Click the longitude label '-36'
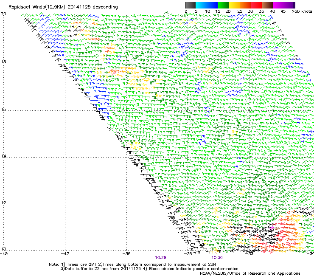 coord(188,254)
